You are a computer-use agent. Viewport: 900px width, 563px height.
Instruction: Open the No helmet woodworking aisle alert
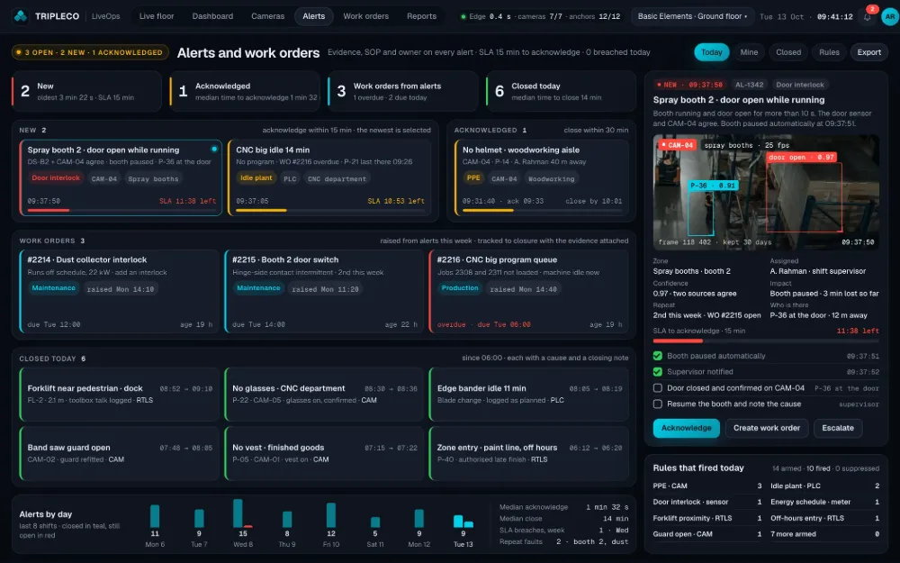click(x=541, y=177)
